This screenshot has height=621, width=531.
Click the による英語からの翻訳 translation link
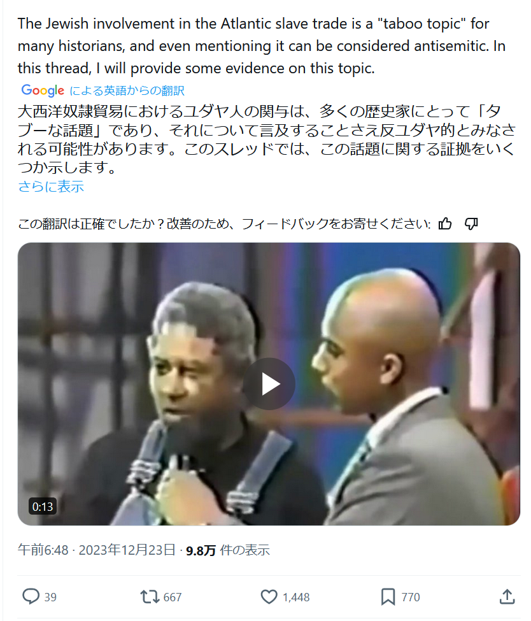pyautogui.click(x=127, y=90)
